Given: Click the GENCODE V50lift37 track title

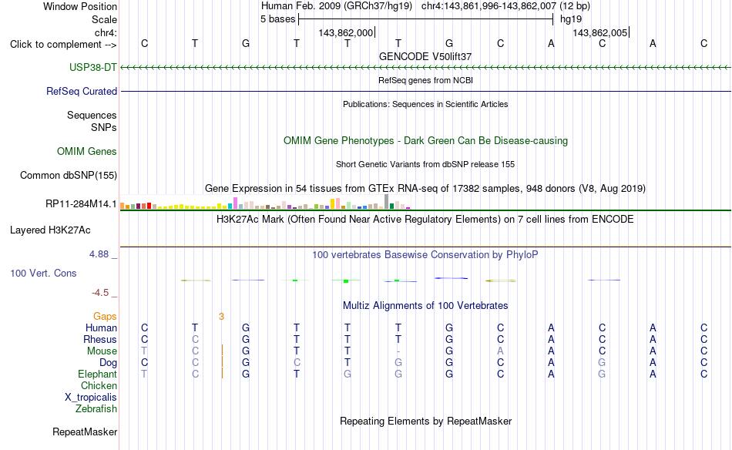Looking at the screenshot, I should (425, 56).
